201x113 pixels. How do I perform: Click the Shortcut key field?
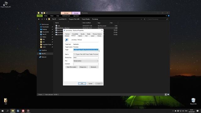pos(86,58)
